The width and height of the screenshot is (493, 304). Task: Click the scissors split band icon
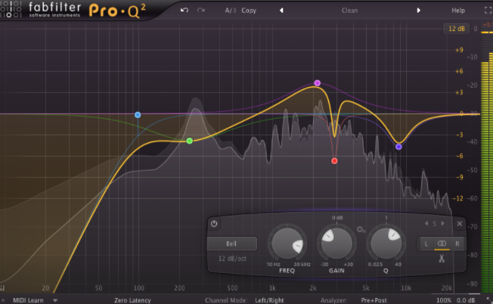click(x=442, y=259)
